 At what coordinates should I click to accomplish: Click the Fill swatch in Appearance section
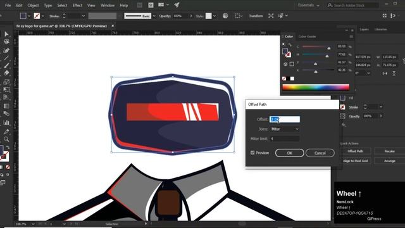[342, 98]
